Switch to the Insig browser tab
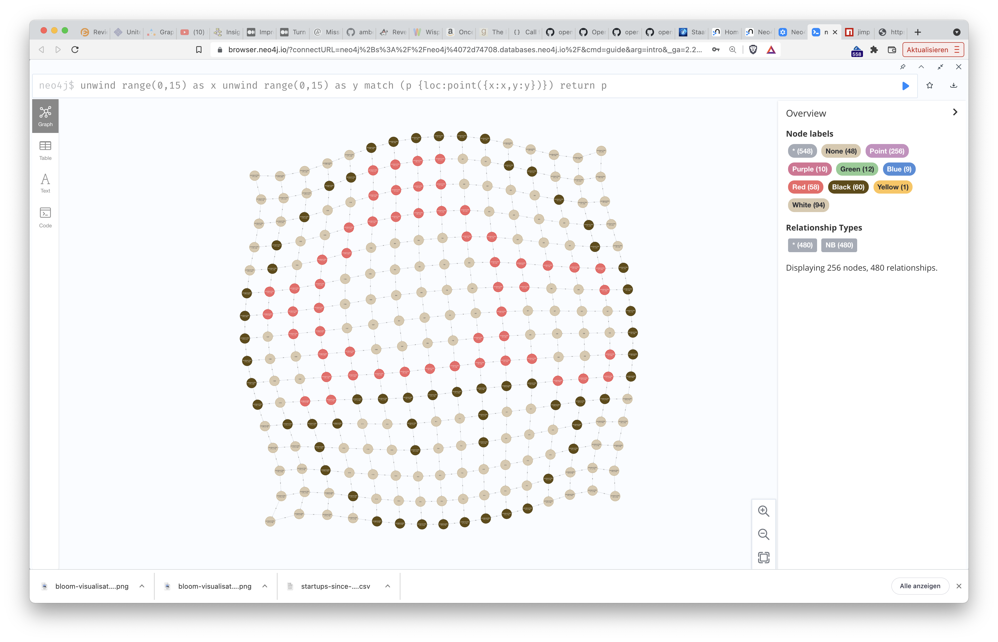The height and width of the screenshot is (642, 998). (x=226, y=32)
